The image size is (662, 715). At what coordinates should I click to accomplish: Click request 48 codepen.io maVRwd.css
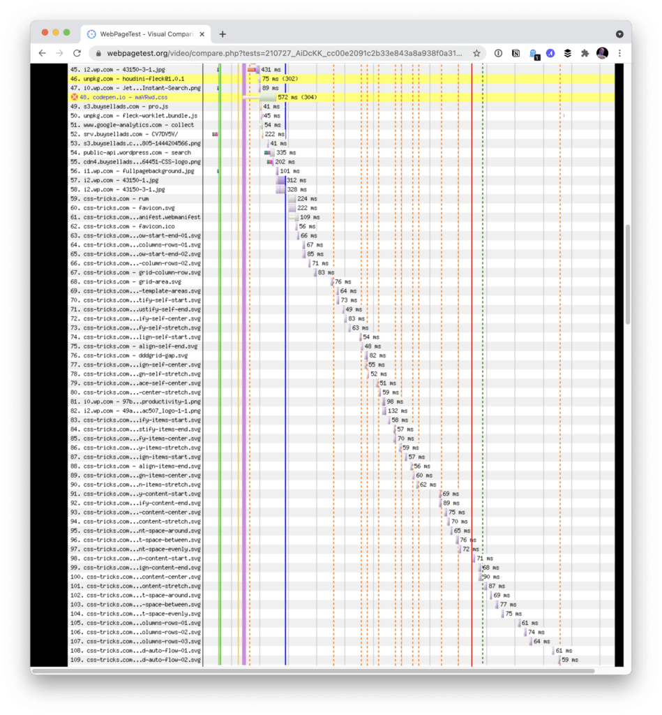coord(123,97)
